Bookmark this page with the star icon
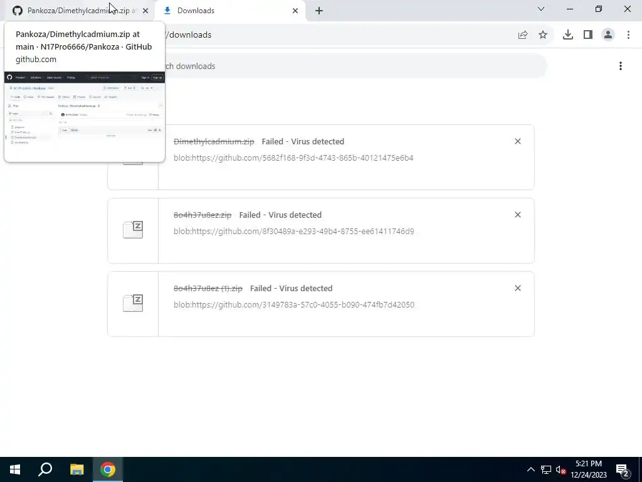Viewport: 642px width, 482px height. (543, 35)
